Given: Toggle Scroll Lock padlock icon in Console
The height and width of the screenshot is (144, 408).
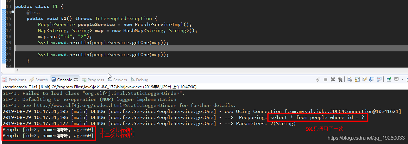Looking at the screenshot, I should coord(357,79).
